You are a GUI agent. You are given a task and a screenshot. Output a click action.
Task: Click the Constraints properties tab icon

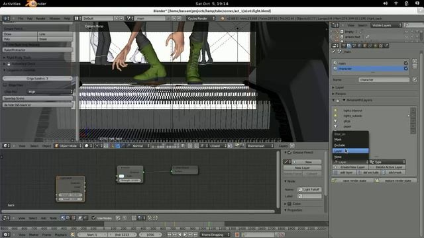click(x=370, y=46)
